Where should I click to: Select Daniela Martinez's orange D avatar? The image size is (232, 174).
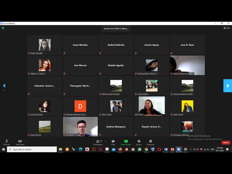pyautogui.click(x=80, y=106)
